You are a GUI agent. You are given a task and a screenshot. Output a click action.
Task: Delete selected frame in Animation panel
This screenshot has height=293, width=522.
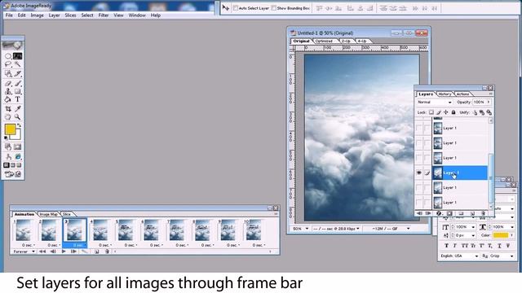[x=107, y=251]
